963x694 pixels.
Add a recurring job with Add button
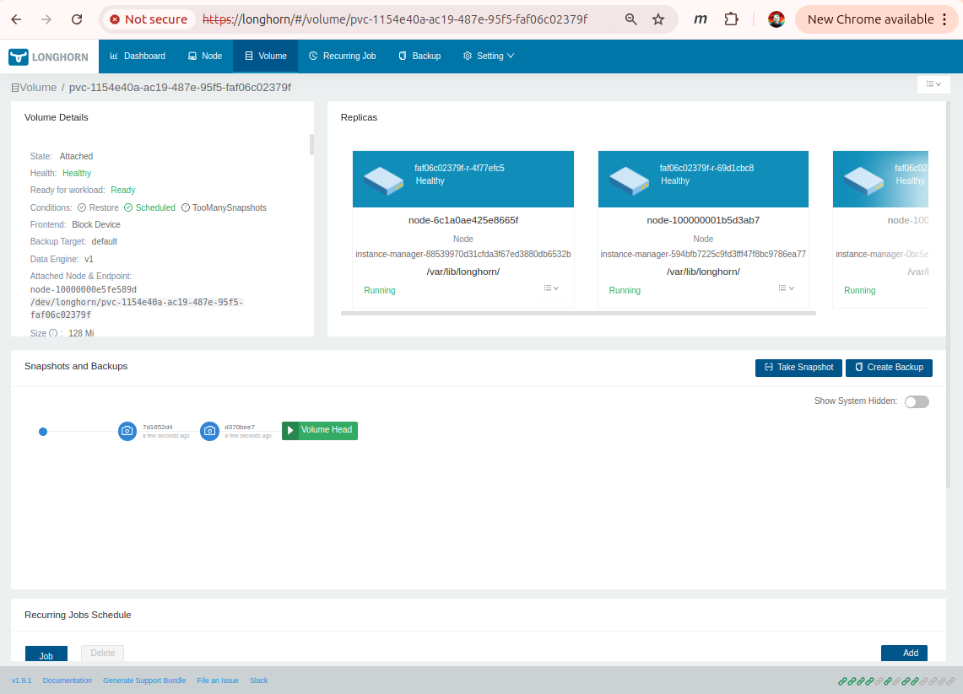pyautogui.click(x=904, y=653)
